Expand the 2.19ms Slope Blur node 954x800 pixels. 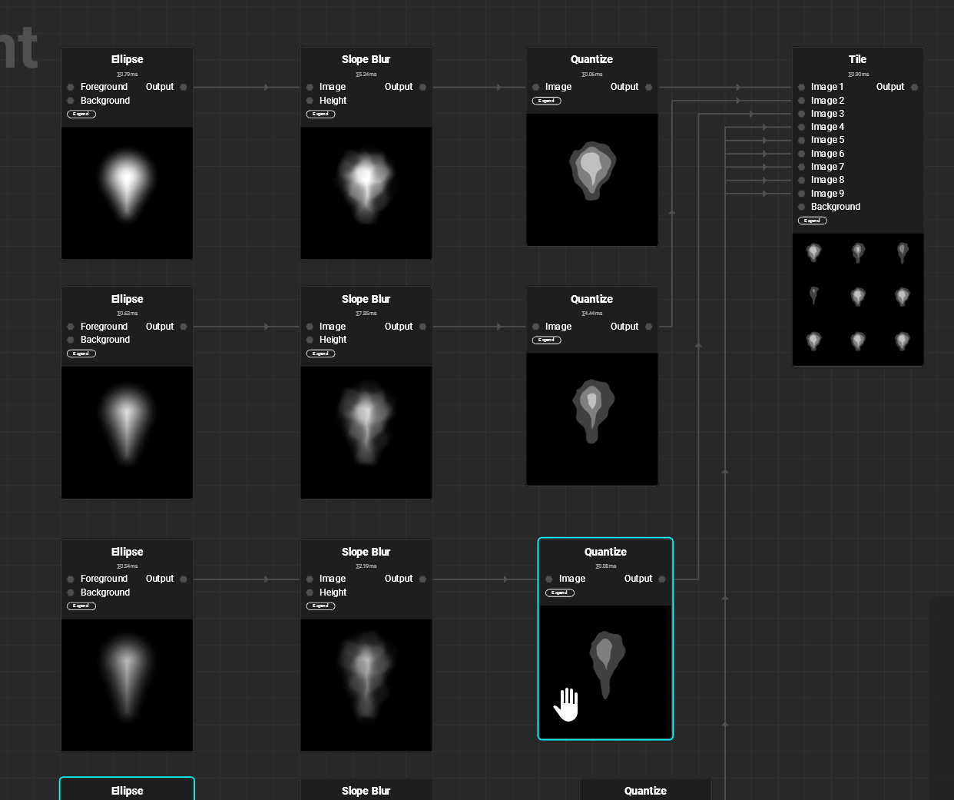[320, 606]
